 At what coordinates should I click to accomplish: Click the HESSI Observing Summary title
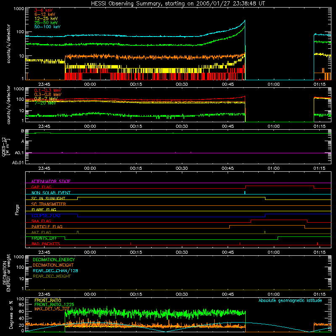pos(178,4)
